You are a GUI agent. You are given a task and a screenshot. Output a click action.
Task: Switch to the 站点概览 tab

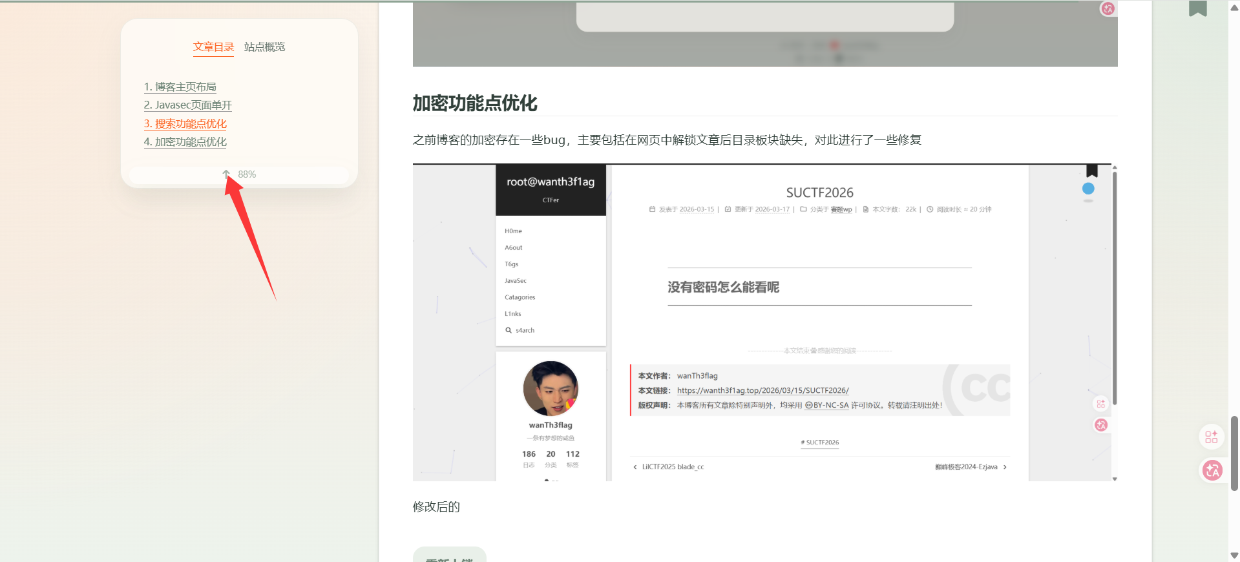pos(264,47)
